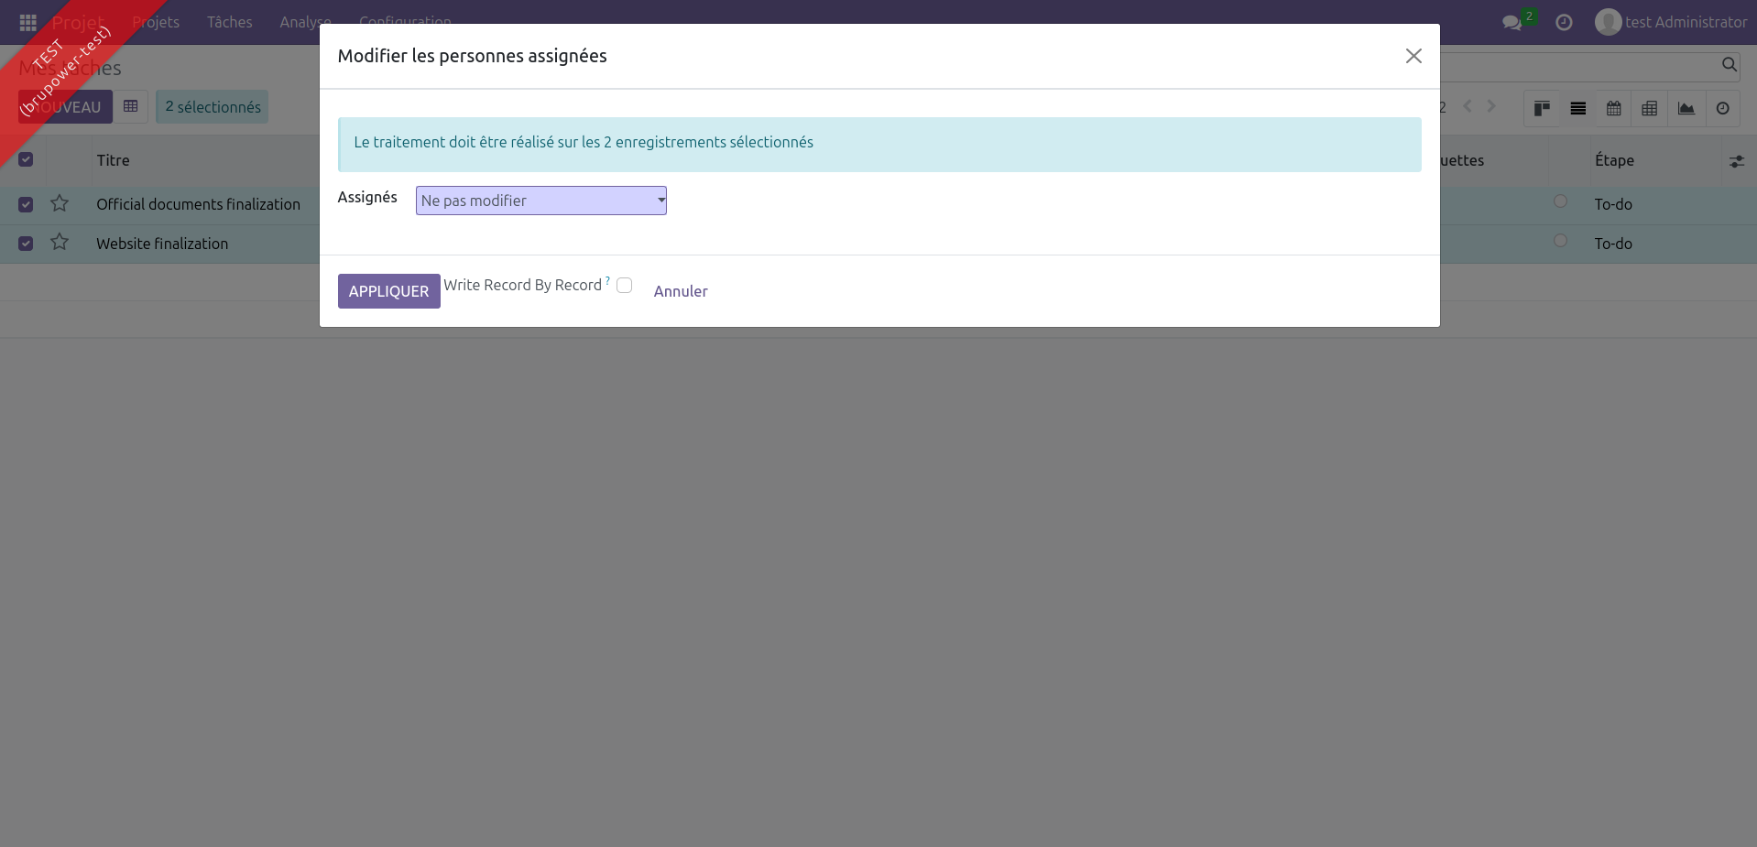The height and width of the screenshot is (847, 1757).
Task: Open the Graph chart view
Action: click(x=1686, y=108)
